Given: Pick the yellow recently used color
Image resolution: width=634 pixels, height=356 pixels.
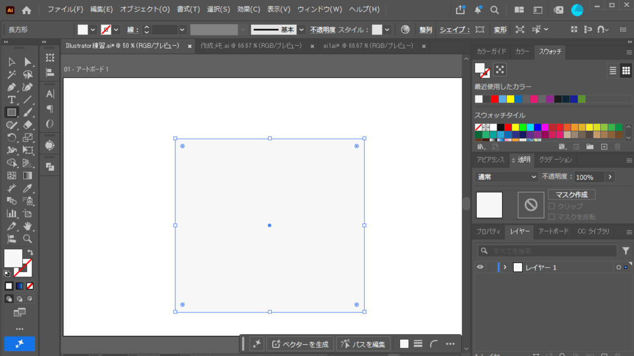Looking at the screenshot, I should pos(510,99).
